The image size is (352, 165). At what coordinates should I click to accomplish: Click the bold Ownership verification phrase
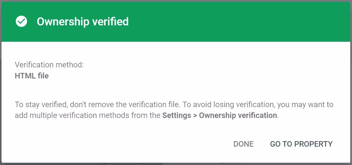[238, 115]
